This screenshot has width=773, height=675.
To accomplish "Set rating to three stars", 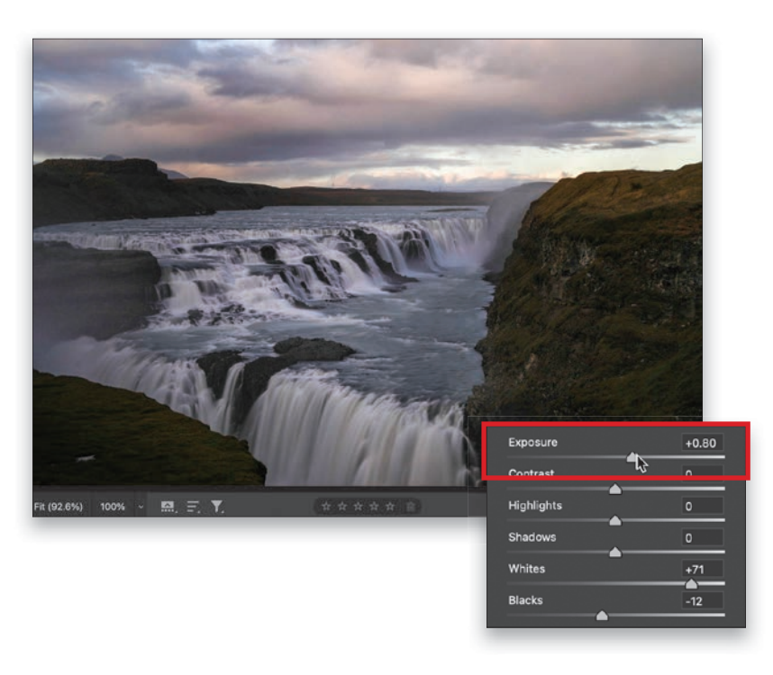I will click(358, 507).
